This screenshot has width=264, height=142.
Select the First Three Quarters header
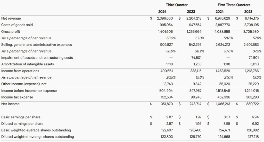point(234,5)
